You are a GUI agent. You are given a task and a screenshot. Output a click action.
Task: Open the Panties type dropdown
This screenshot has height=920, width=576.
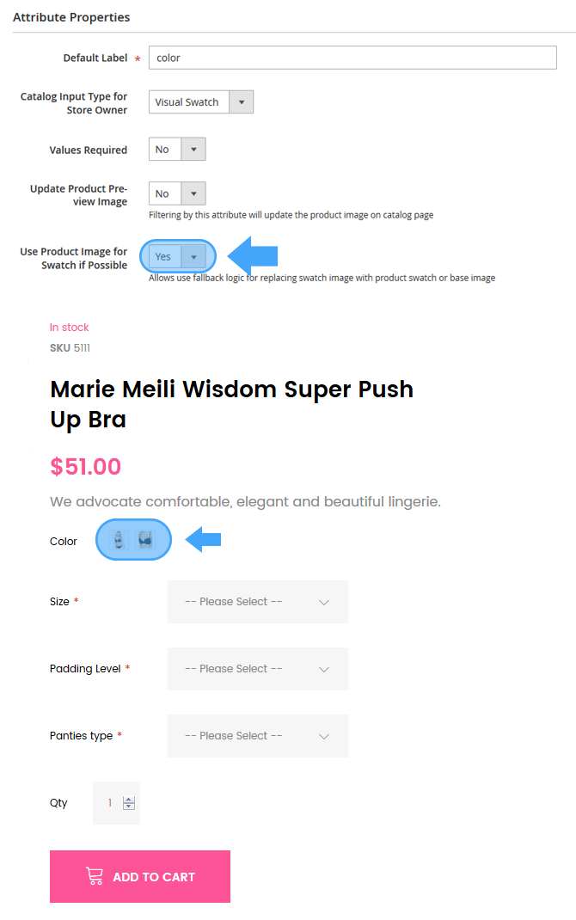pyautogui.click(x=258, y=736)
